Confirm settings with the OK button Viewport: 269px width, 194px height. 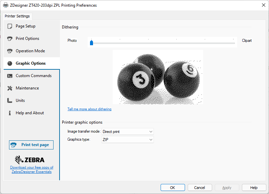(172, 188)
